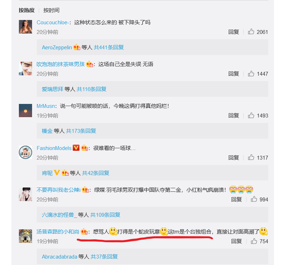Reply to Coucouchloe-'s comment
The width and height of the screenshot is (285, 265).
234,32
